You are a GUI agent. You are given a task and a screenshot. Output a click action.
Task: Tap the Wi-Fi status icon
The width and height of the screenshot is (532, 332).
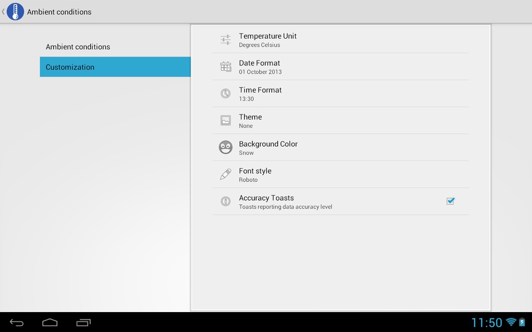(511, 322)
